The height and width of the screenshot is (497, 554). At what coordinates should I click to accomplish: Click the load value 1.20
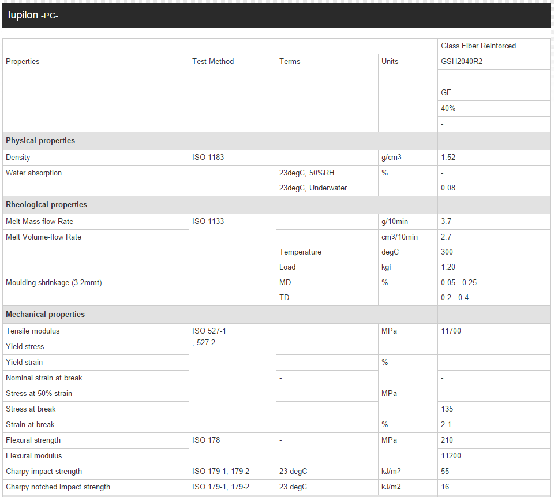(448, 267)
